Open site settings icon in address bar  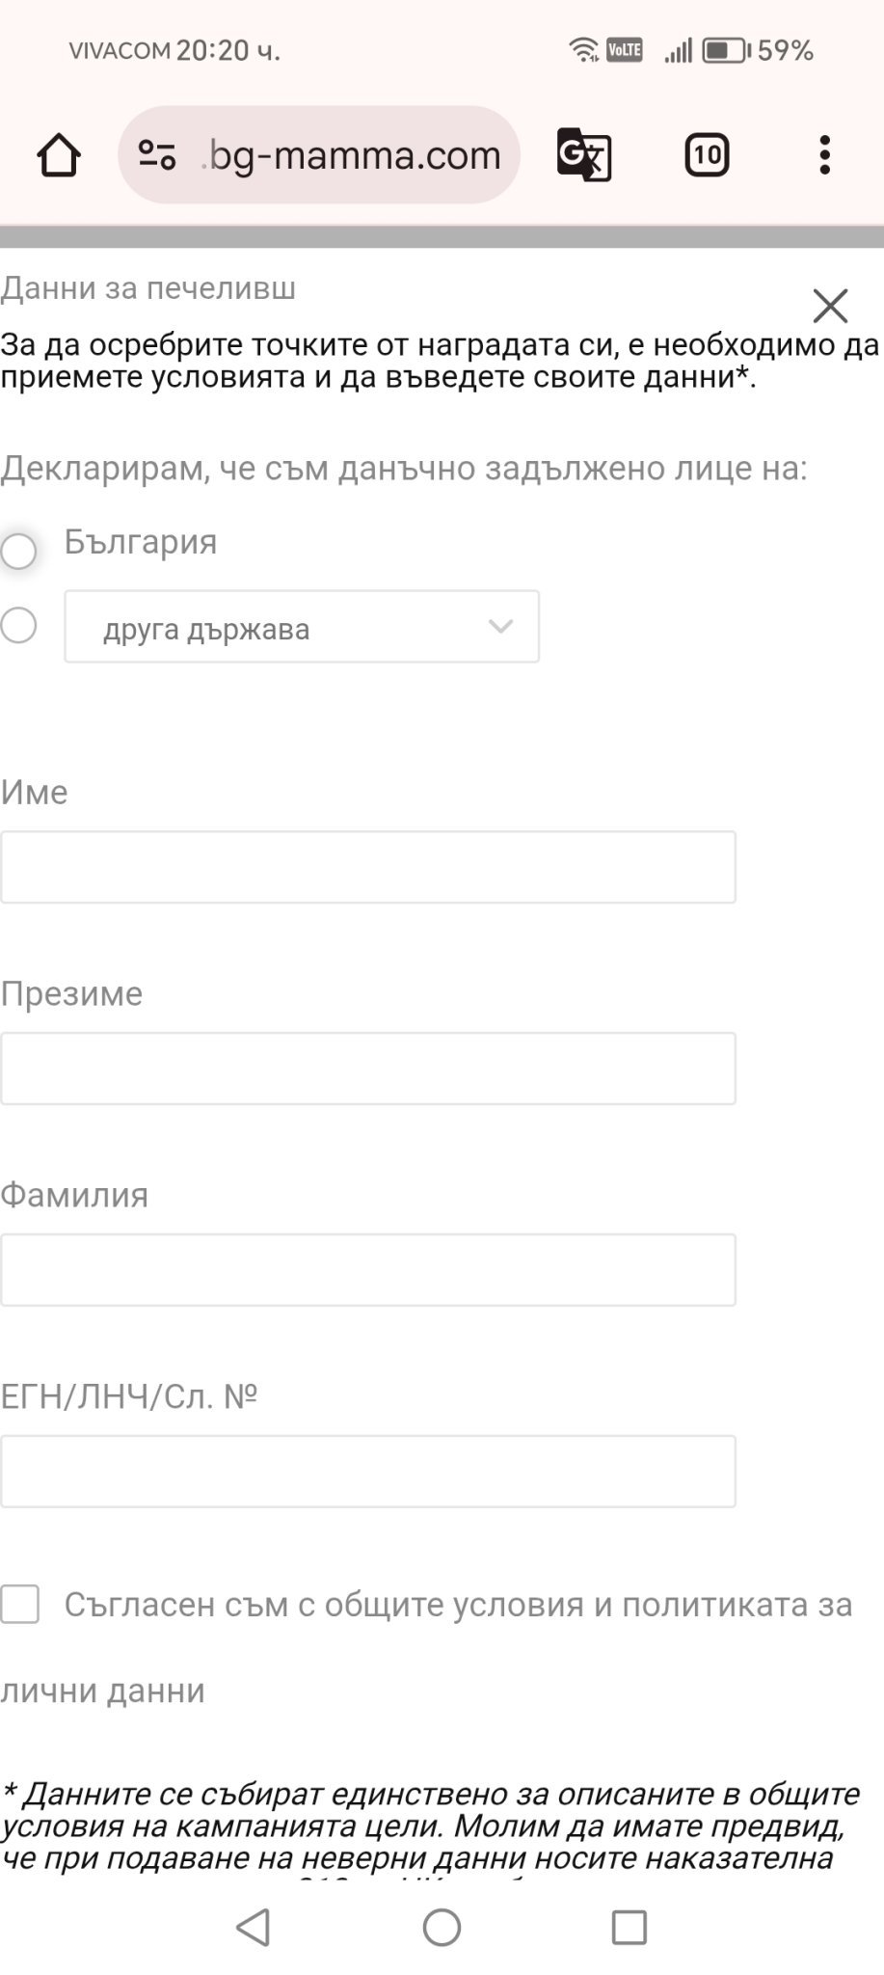point(157,155)
